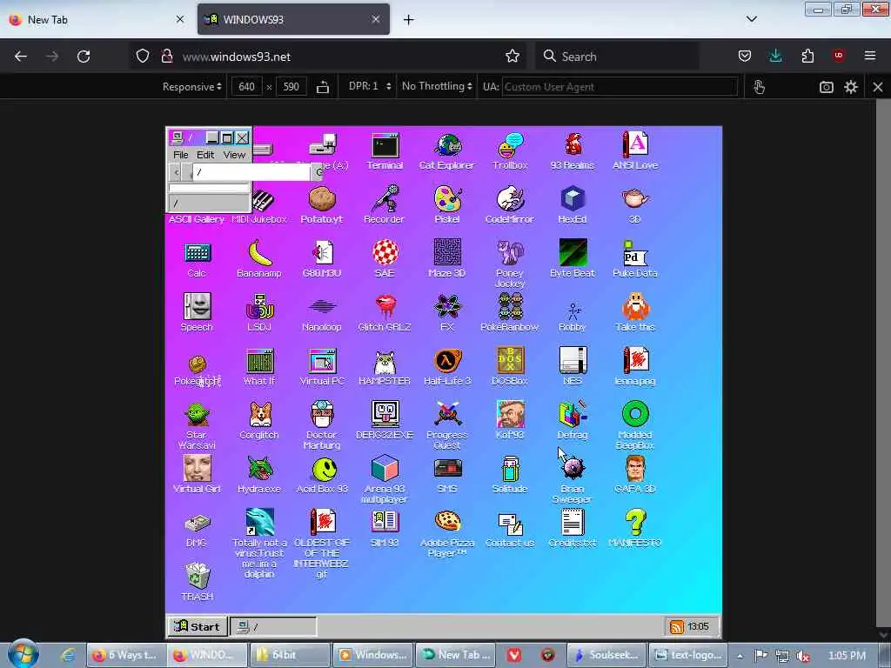Open Corglitch corgi icon
The width and height of the screenshot is (891, 668).
pos(259,421)
